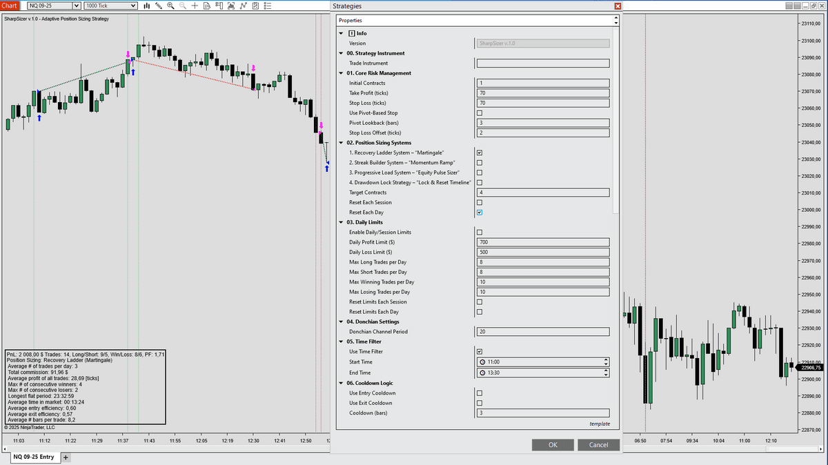This screenshot has height=465, width=828.
Task: Collapse the 01. Core Risk Management section
Action: click(341, 73)
